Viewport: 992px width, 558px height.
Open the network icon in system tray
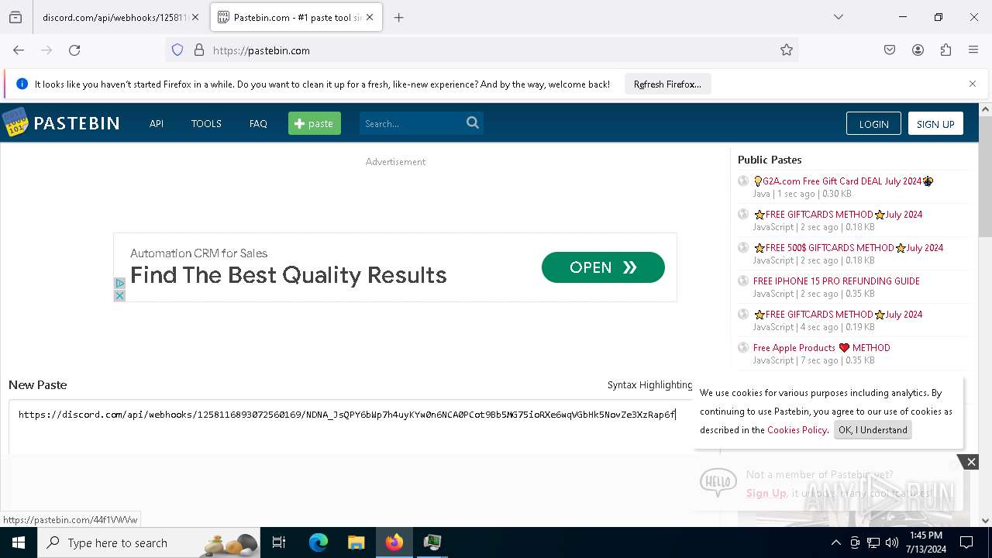click(873, 542)
